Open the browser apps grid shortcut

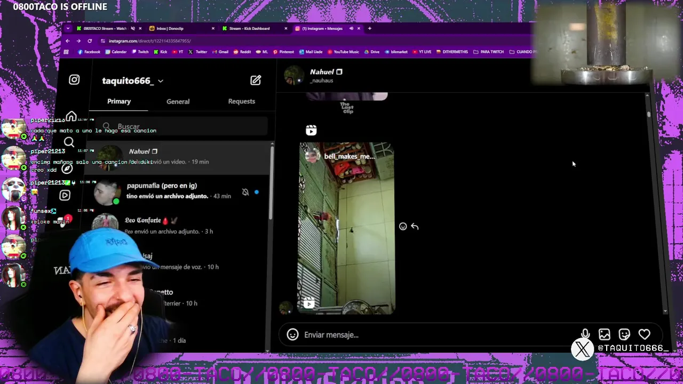[x=66, y=52]
